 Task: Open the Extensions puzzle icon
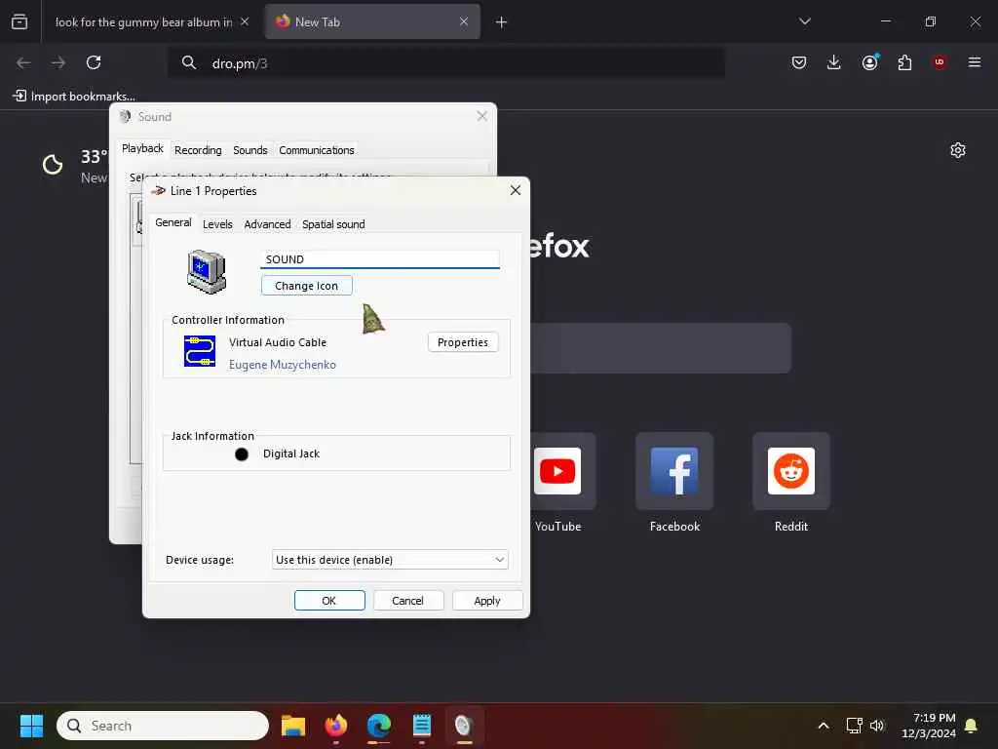(904, 62)
